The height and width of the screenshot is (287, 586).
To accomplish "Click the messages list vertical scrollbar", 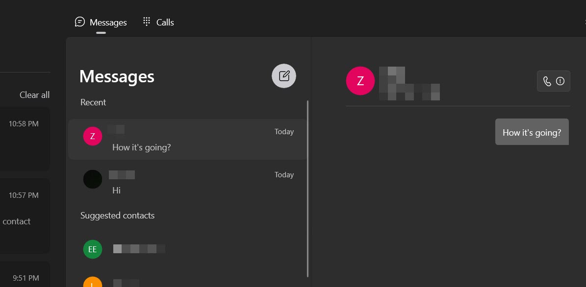I will 308,189.
